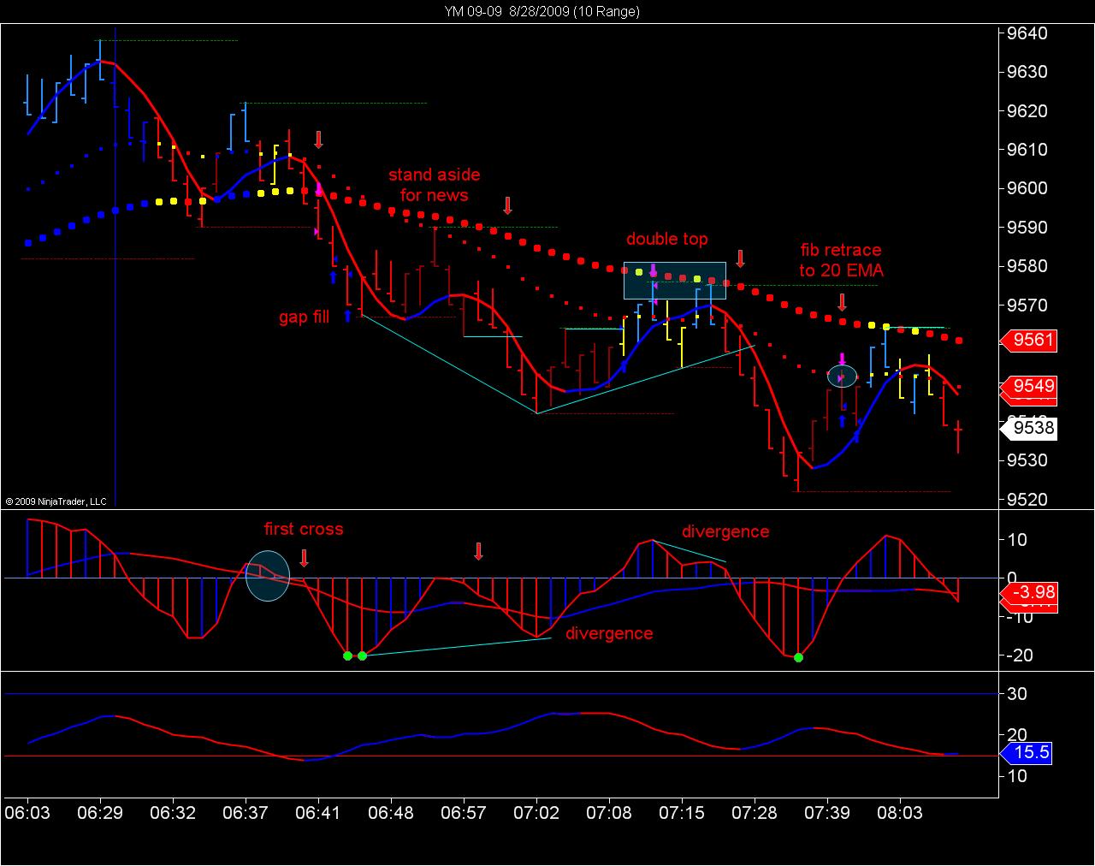Click the 9570 price axis label
Screen dimensions: 1095x866
pyautogui.click(x=1027, y=305)
